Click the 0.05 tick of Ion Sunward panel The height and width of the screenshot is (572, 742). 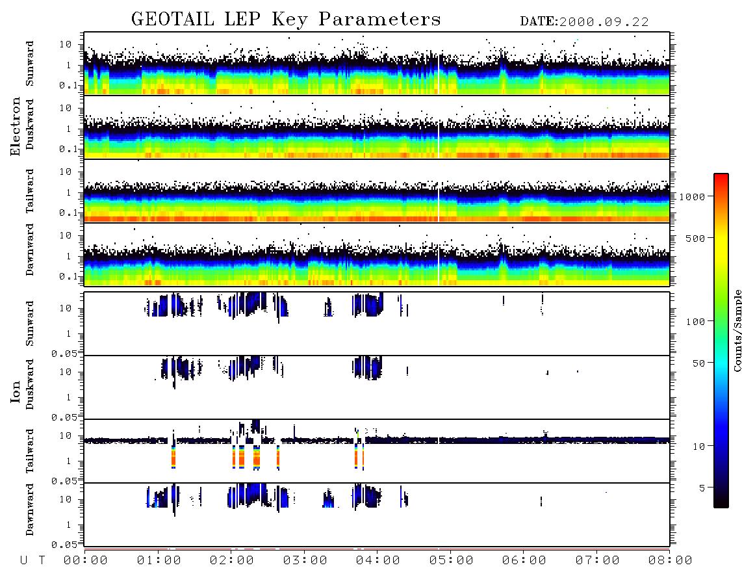pos(64,354)
